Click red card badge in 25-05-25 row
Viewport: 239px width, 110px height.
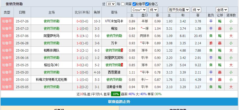pyautogui.click(x=122, y=65)
